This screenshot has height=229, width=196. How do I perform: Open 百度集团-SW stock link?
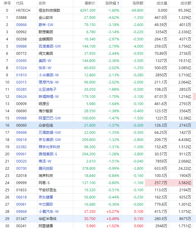click(x=50, y=46)
